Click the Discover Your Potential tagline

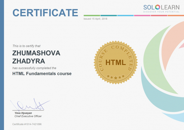(161, 12)
